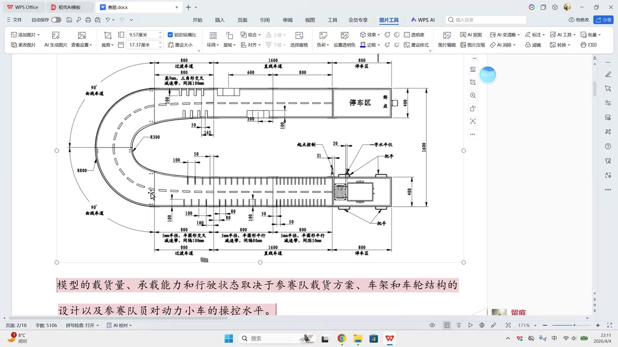Click the selection arrow icon in right sidebar

(608, 89)
